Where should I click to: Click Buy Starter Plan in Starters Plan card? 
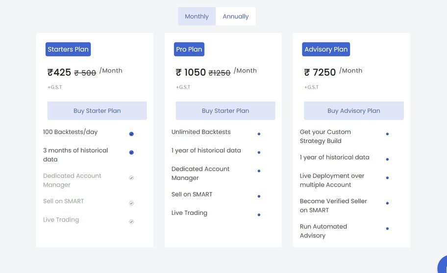click(x=97, y=111)
